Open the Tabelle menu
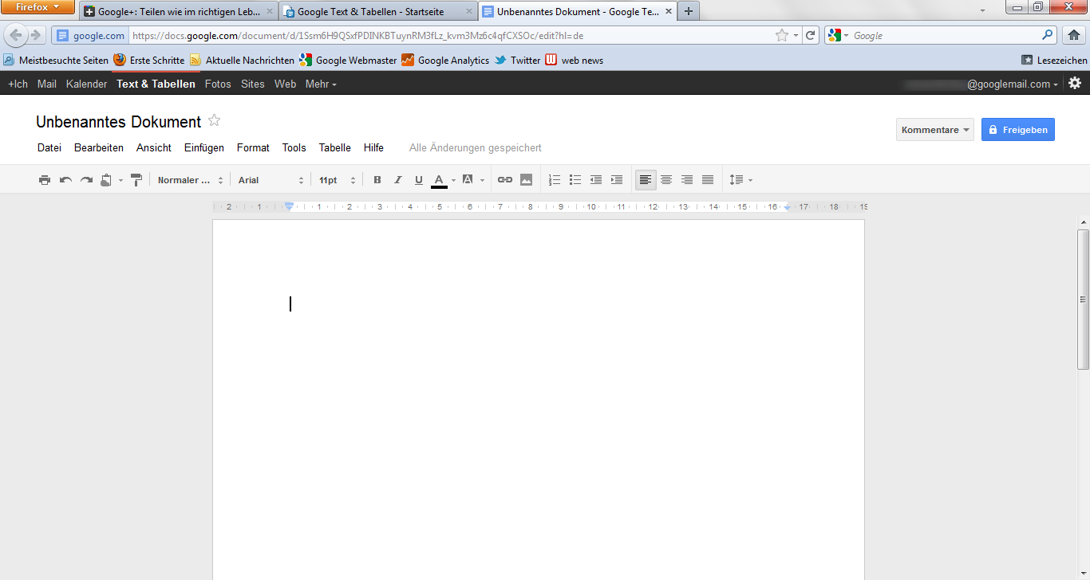 pyautogui.click(x=335, y=147)
